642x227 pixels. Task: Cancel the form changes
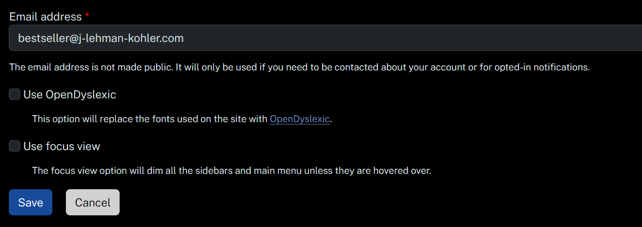point(93,202)
